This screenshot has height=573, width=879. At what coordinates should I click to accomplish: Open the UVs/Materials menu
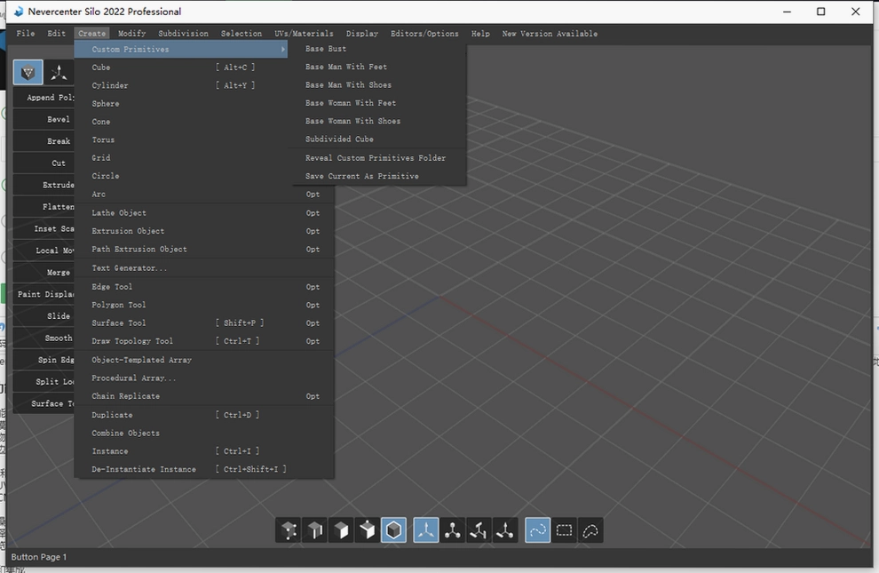[x=304, y=34]
